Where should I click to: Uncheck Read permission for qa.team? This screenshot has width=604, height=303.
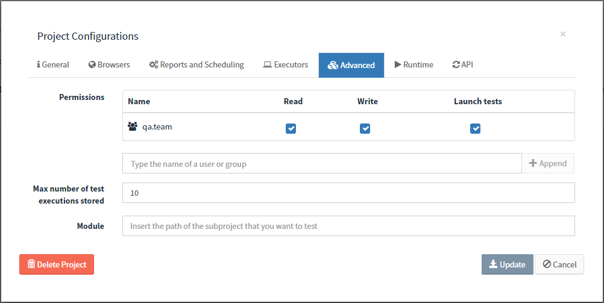(291, 128)
